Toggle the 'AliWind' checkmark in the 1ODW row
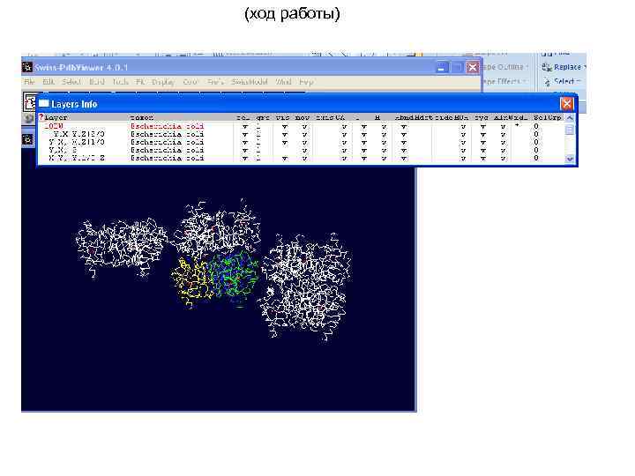The height and width of the screenshot is (476, 635). click(503, 127)
